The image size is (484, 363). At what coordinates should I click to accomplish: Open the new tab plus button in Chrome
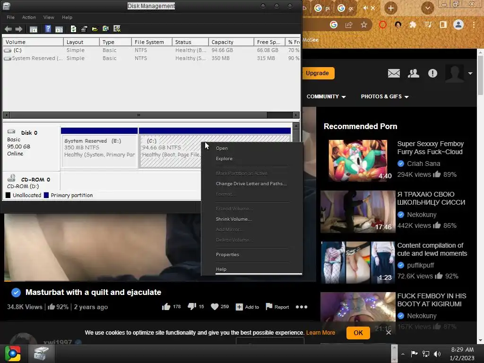(391, 8)
